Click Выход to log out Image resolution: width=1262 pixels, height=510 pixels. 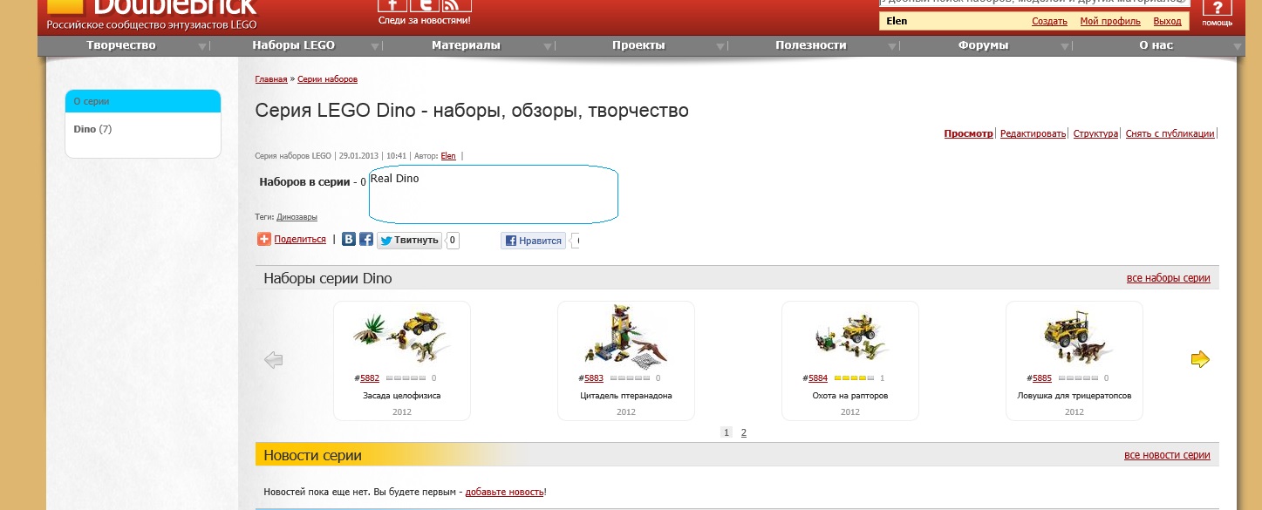[x=1167, y=21]
